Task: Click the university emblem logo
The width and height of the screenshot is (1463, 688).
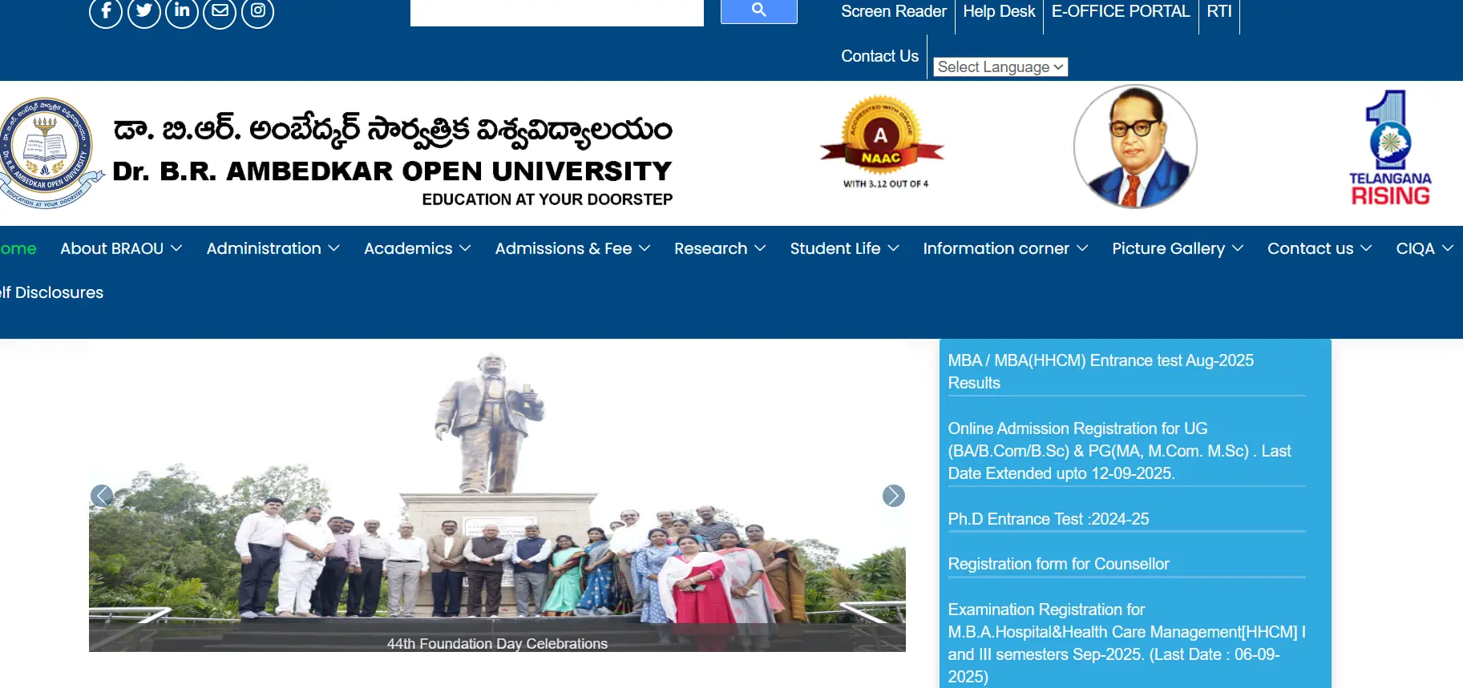Action: click(50, 152)
